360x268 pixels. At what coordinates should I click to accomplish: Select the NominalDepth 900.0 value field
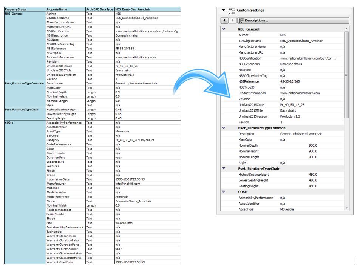coord(313,145)
